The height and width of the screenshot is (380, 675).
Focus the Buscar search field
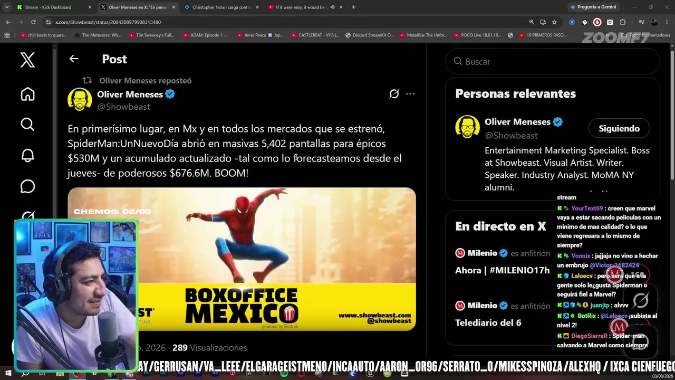tap(553, 62)
